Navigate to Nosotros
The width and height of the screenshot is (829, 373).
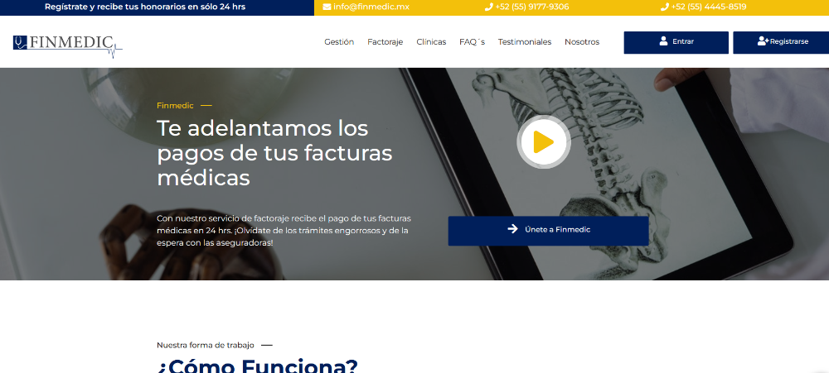(582, 42)
